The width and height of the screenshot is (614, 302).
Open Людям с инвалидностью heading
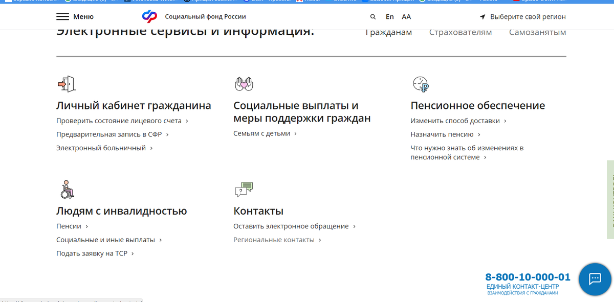click(x=121, y=211)
